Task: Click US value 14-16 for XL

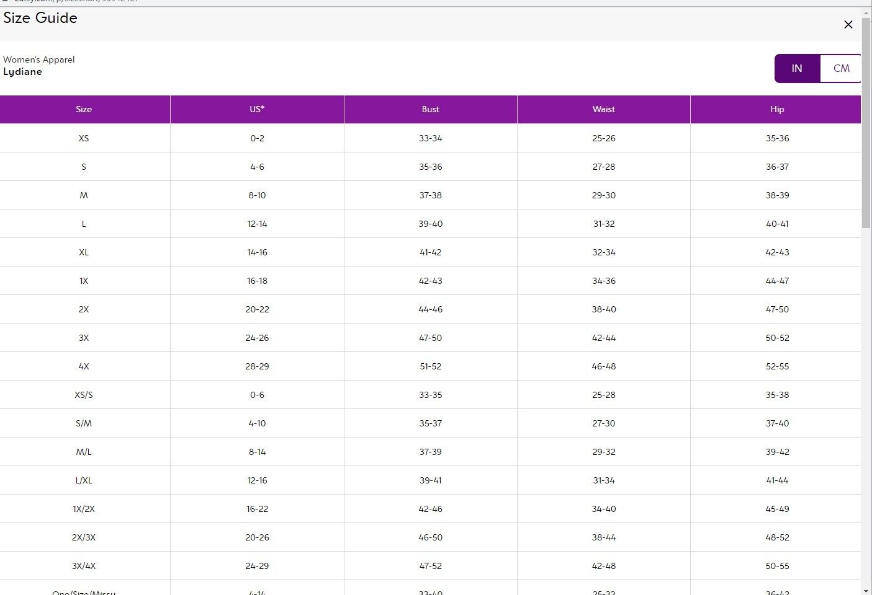Action: pos(257,252)
